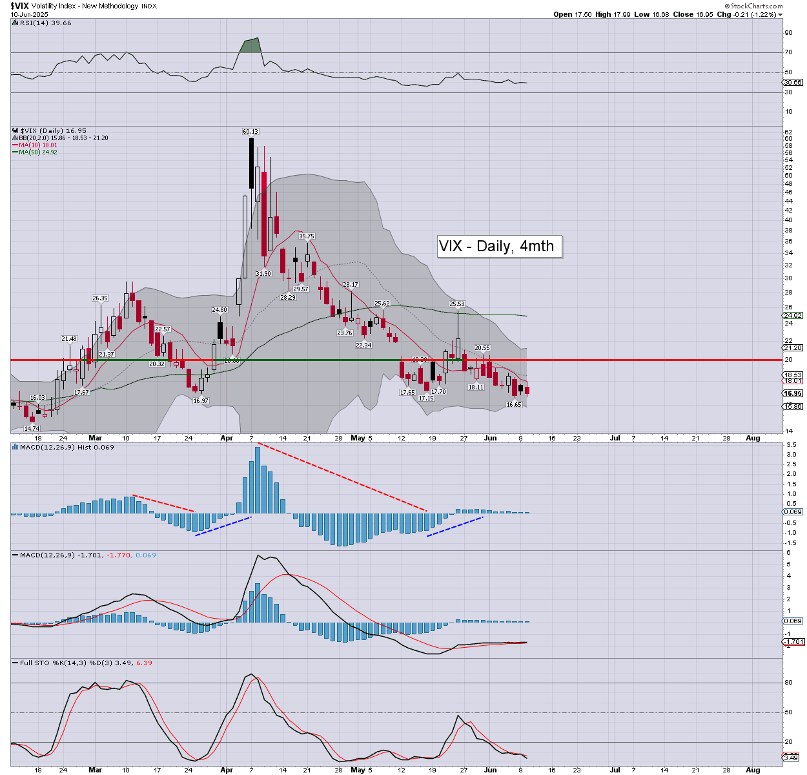807x775 pixels.
Task: Click the 39.66 RSI value tag
Action: [793, 83]
